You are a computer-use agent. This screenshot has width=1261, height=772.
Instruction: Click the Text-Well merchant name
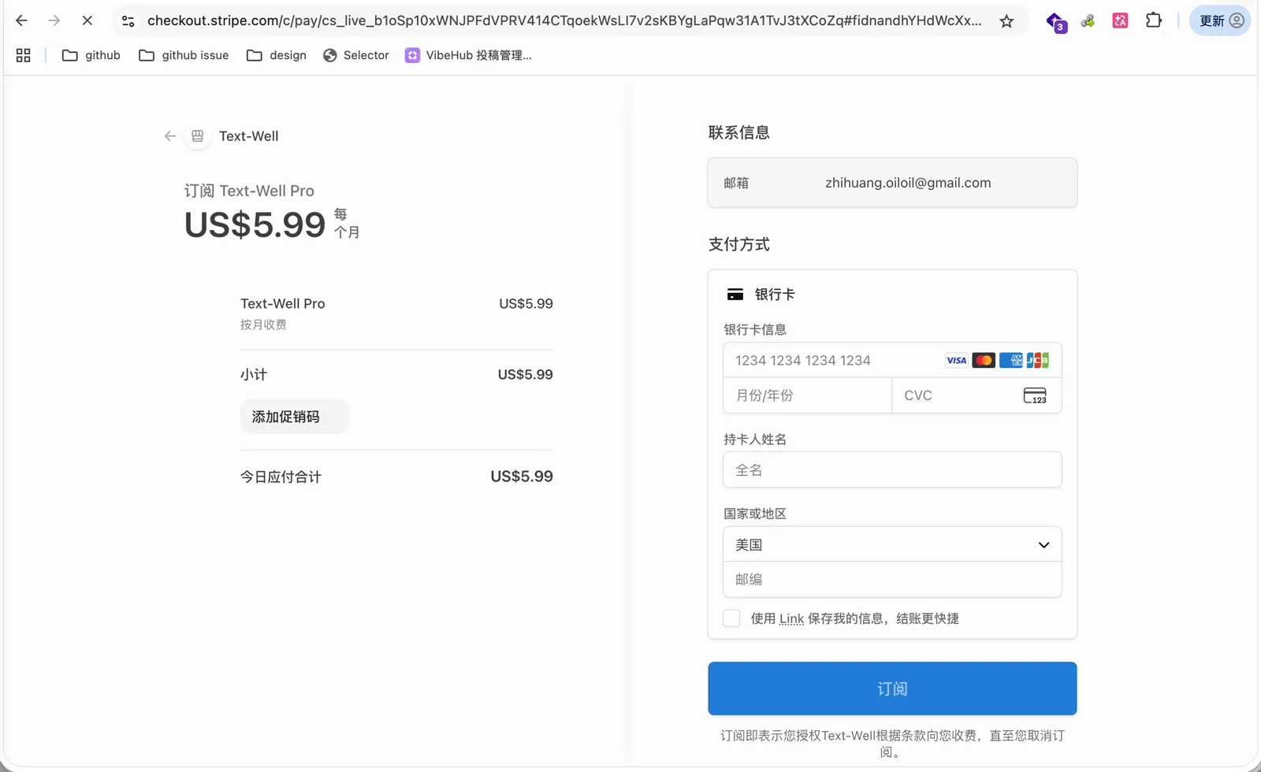pyautogui.click(x=248, y=136)
